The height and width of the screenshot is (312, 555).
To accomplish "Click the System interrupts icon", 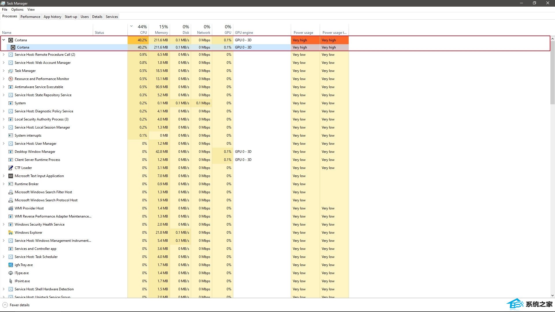I will 11,135.
